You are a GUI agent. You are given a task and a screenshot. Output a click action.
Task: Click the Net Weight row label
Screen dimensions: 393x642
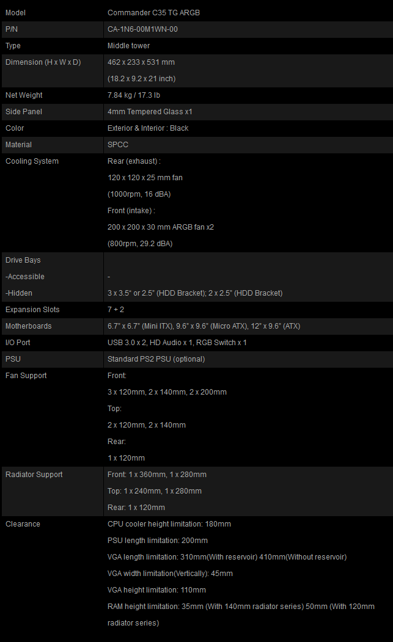[x=24, y=95]
